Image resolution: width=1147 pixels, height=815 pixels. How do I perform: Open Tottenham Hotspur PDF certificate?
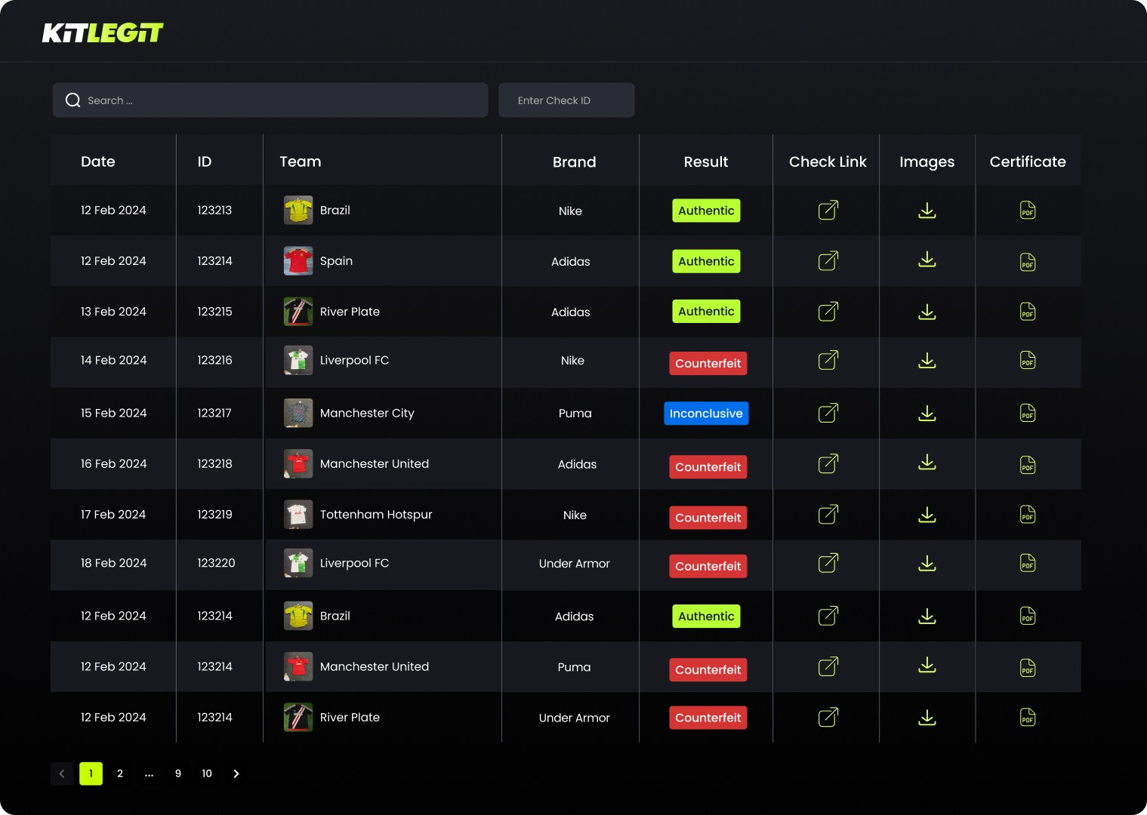click(1028, 515)
